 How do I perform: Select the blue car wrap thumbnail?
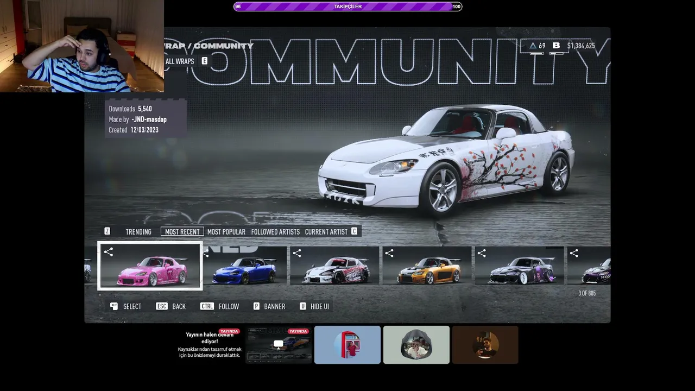(245, 266)
